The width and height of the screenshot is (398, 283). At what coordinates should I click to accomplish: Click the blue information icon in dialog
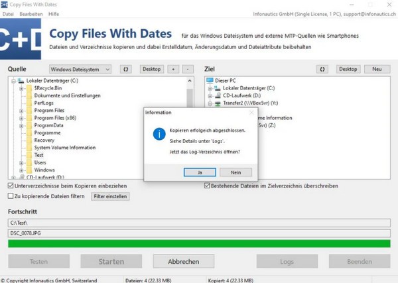pyautogui.click(x=159, y=135)
